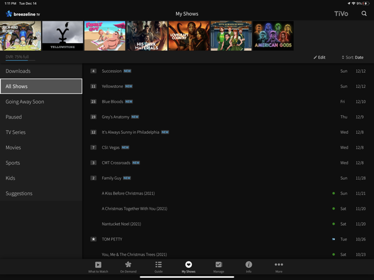Check the DVR 75% full bar
This screenshot has height=280, width=374.
20,58
